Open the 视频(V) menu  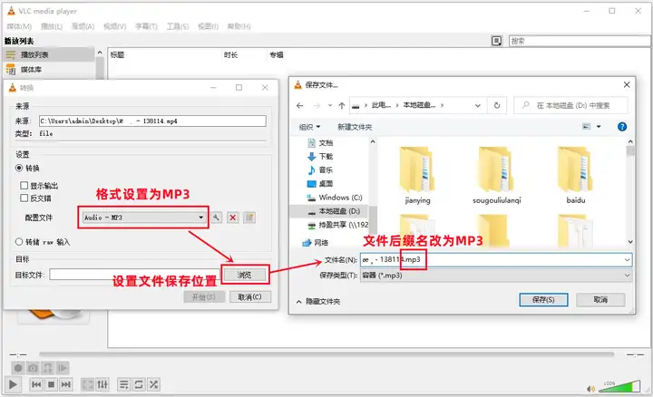115,26
